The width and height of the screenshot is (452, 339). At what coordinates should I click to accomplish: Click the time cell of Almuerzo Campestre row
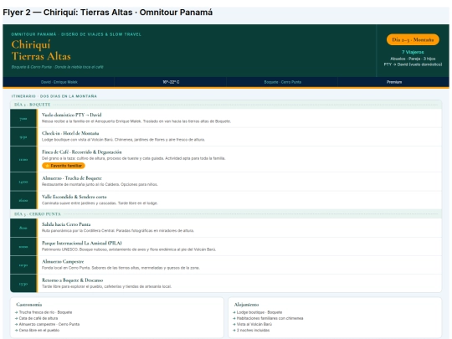click(23, 265)
